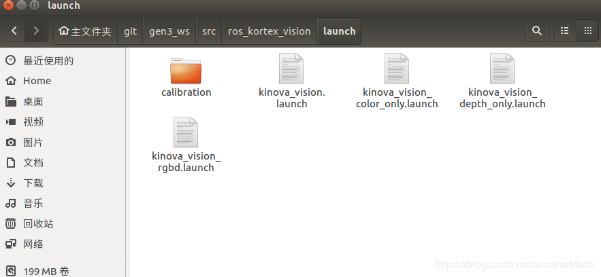Click the downloads arrow icon (下载)

tap(11, 183)
